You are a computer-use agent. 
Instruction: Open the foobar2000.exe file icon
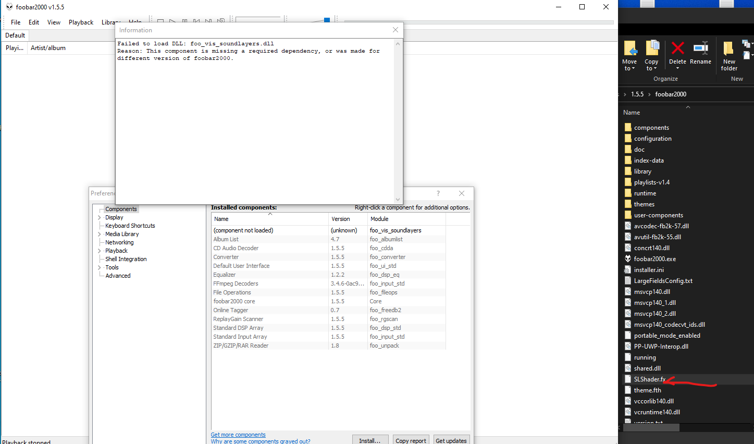coord(628,259)
